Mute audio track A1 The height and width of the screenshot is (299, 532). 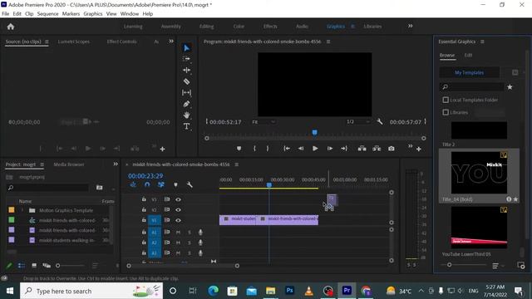point(178,233)
